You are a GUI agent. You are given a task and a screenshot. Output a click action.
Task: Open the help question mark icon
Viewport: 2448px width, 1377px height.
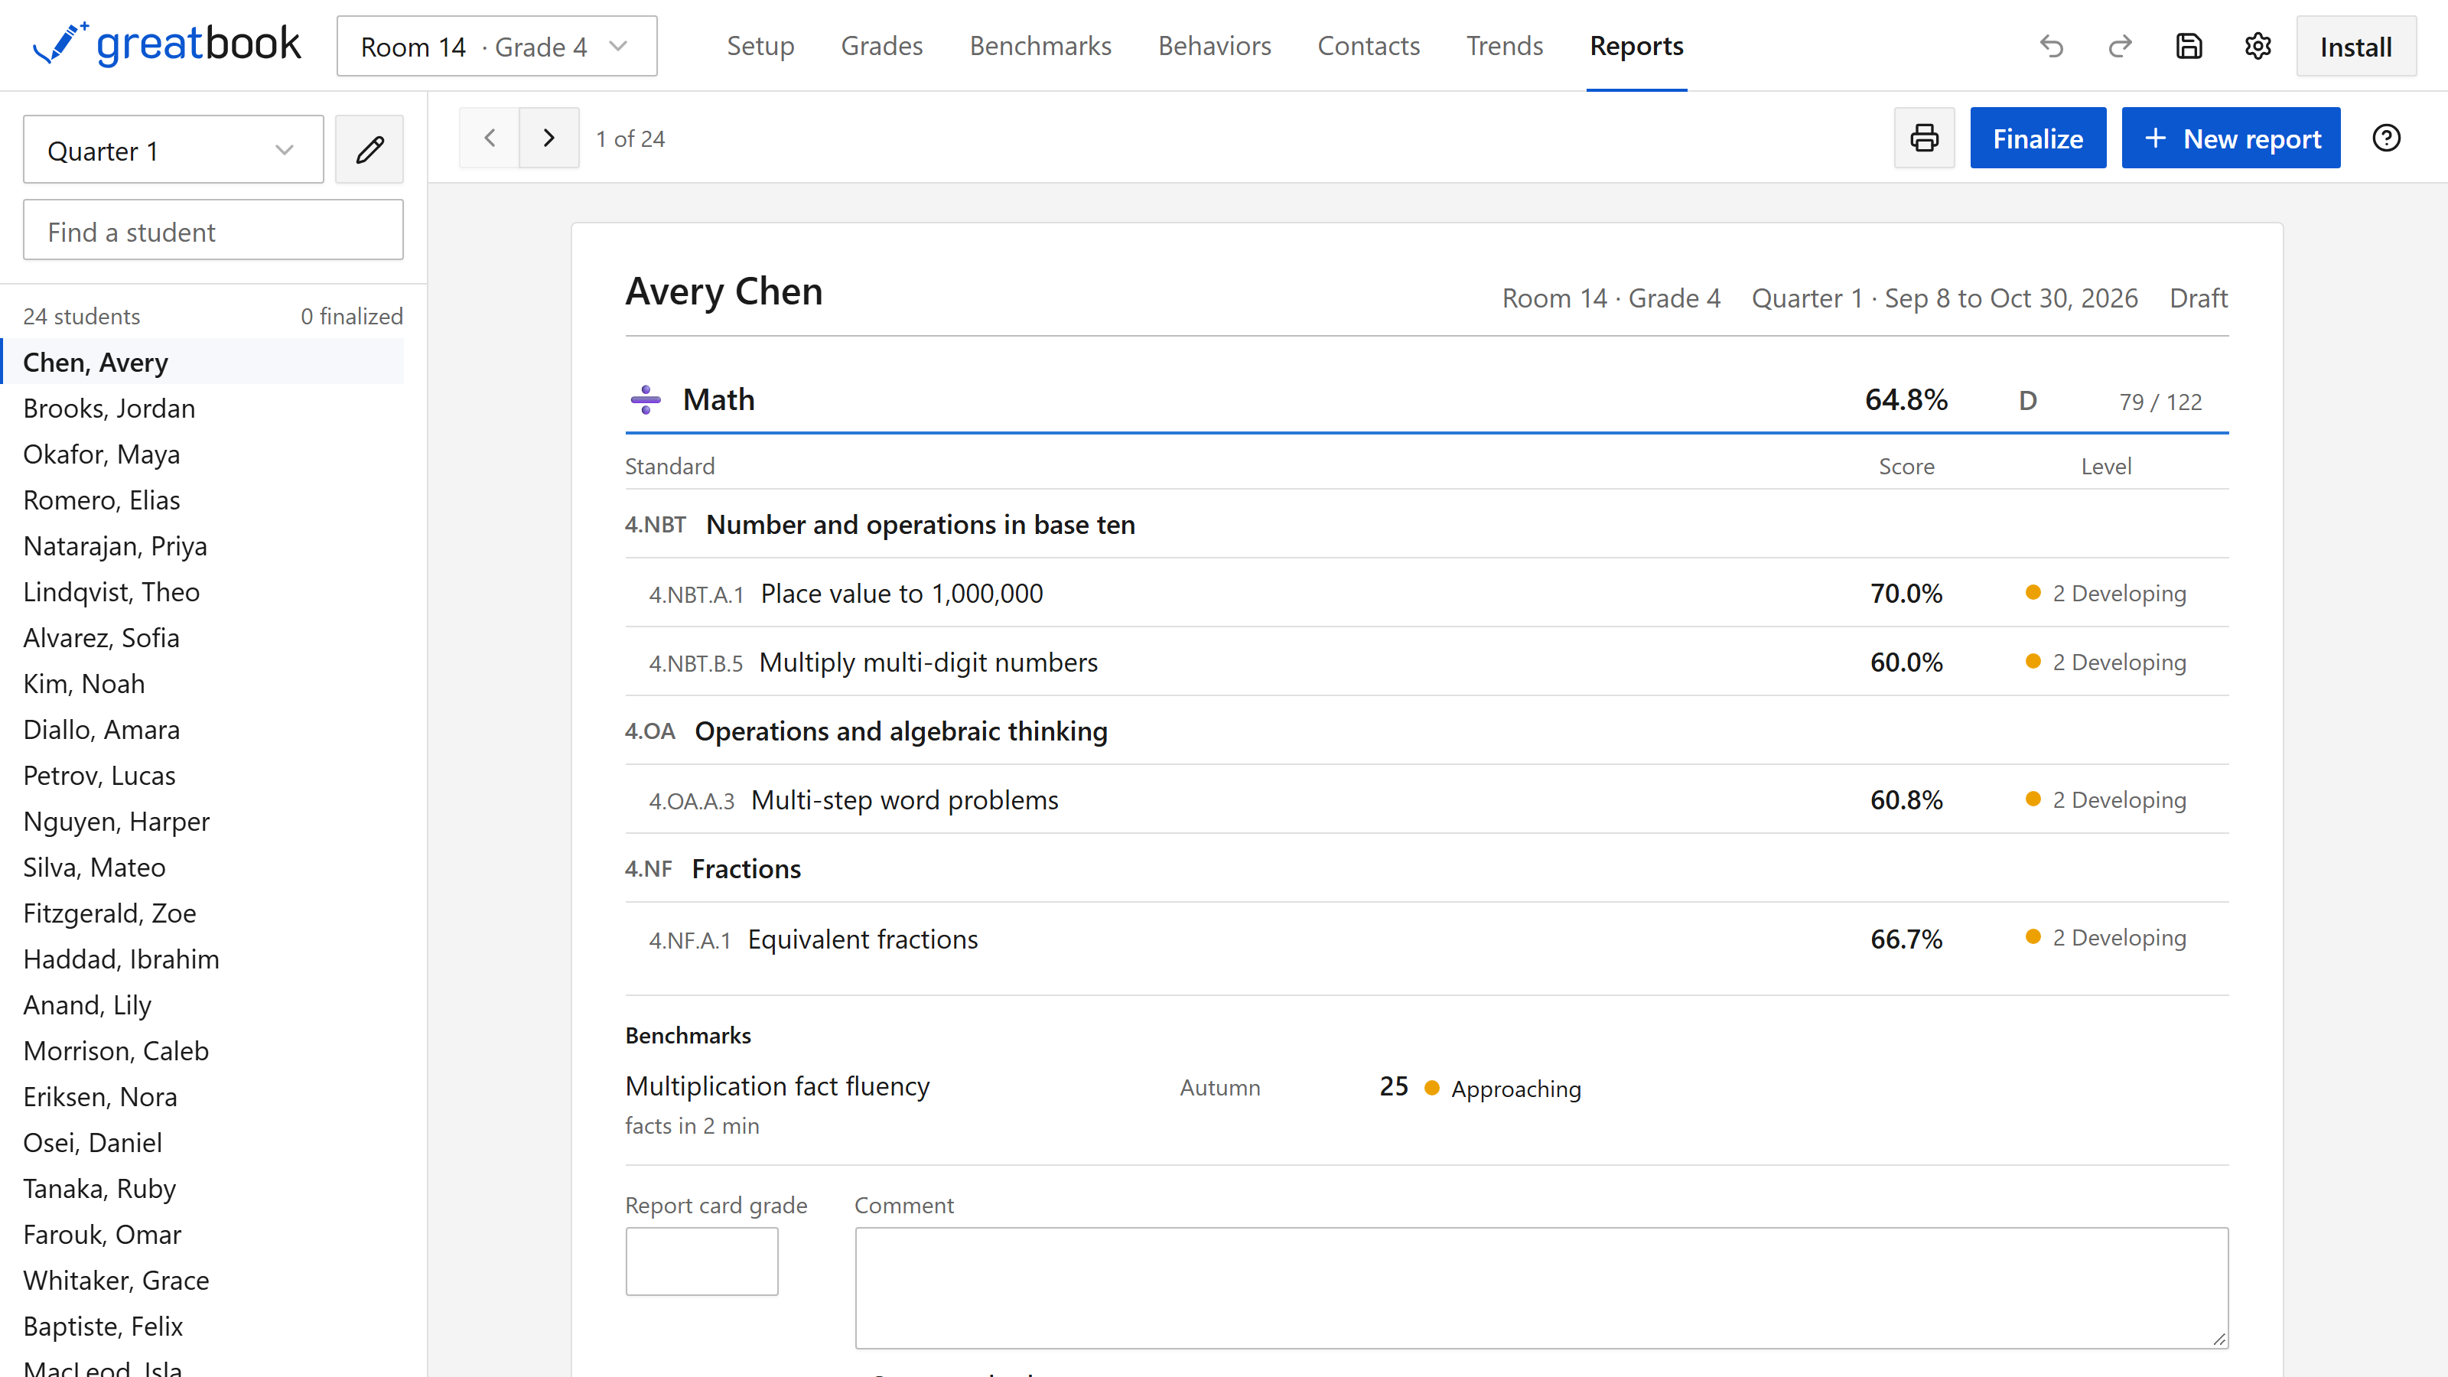pos(2386,138)
